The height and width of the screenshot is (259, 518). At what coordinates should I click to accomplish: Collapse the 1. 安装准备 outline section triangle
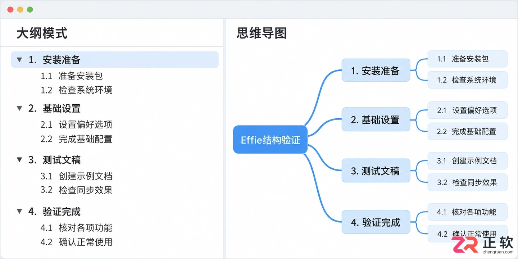(19, 60)
